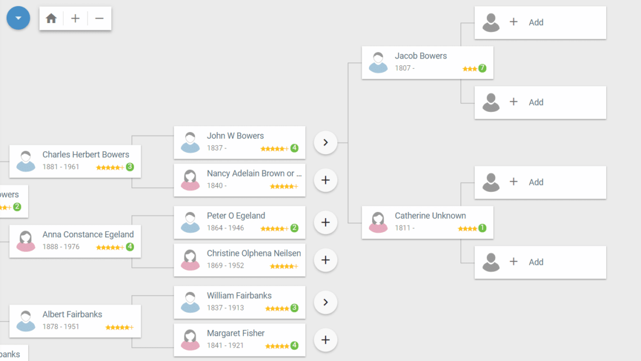
Task: Click the gray person icon on the top Add card
Action: (492, 22)
